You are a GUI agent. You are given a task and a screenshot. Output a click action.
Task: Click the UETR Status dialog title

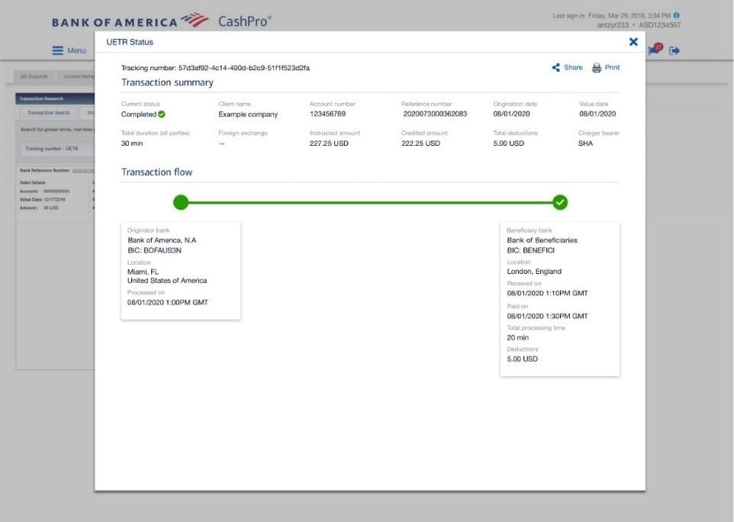pos(130,42)
